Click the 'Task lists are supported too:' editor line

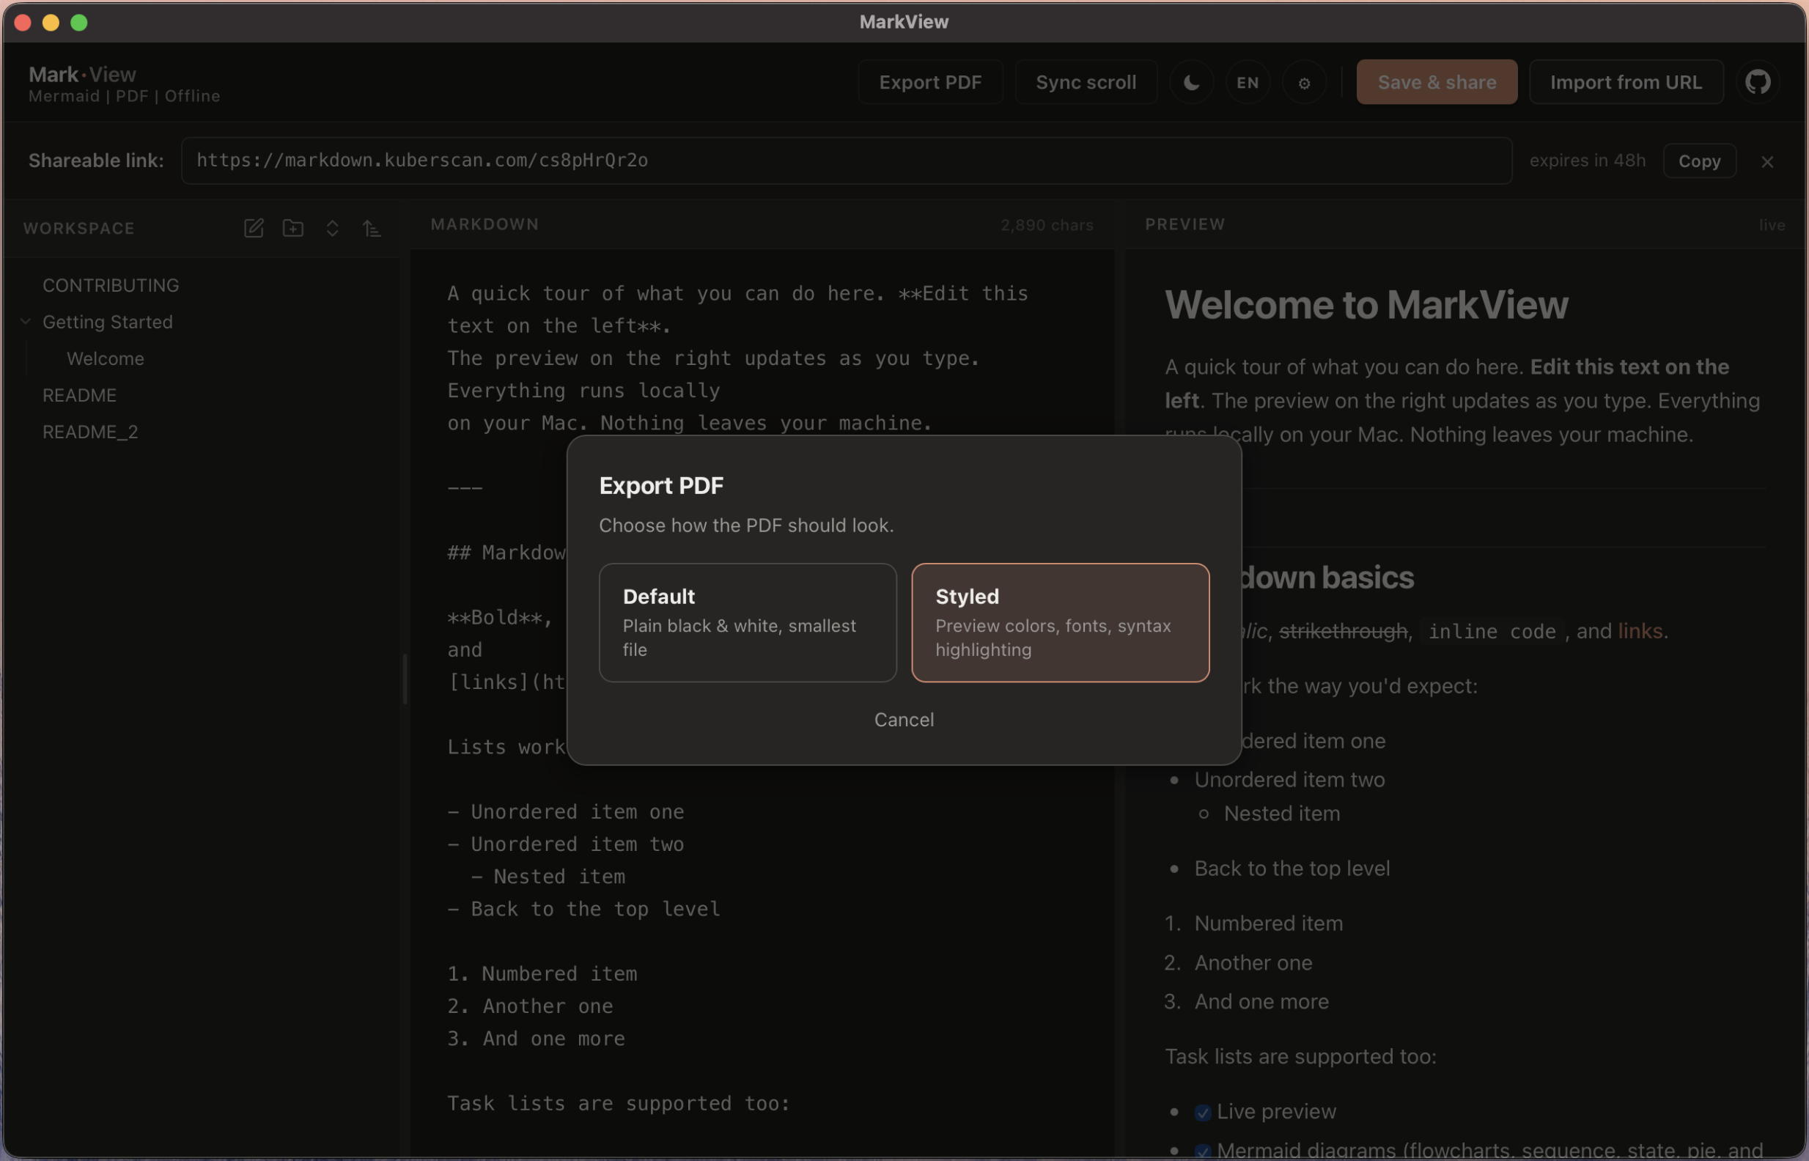pos(618,1104)
